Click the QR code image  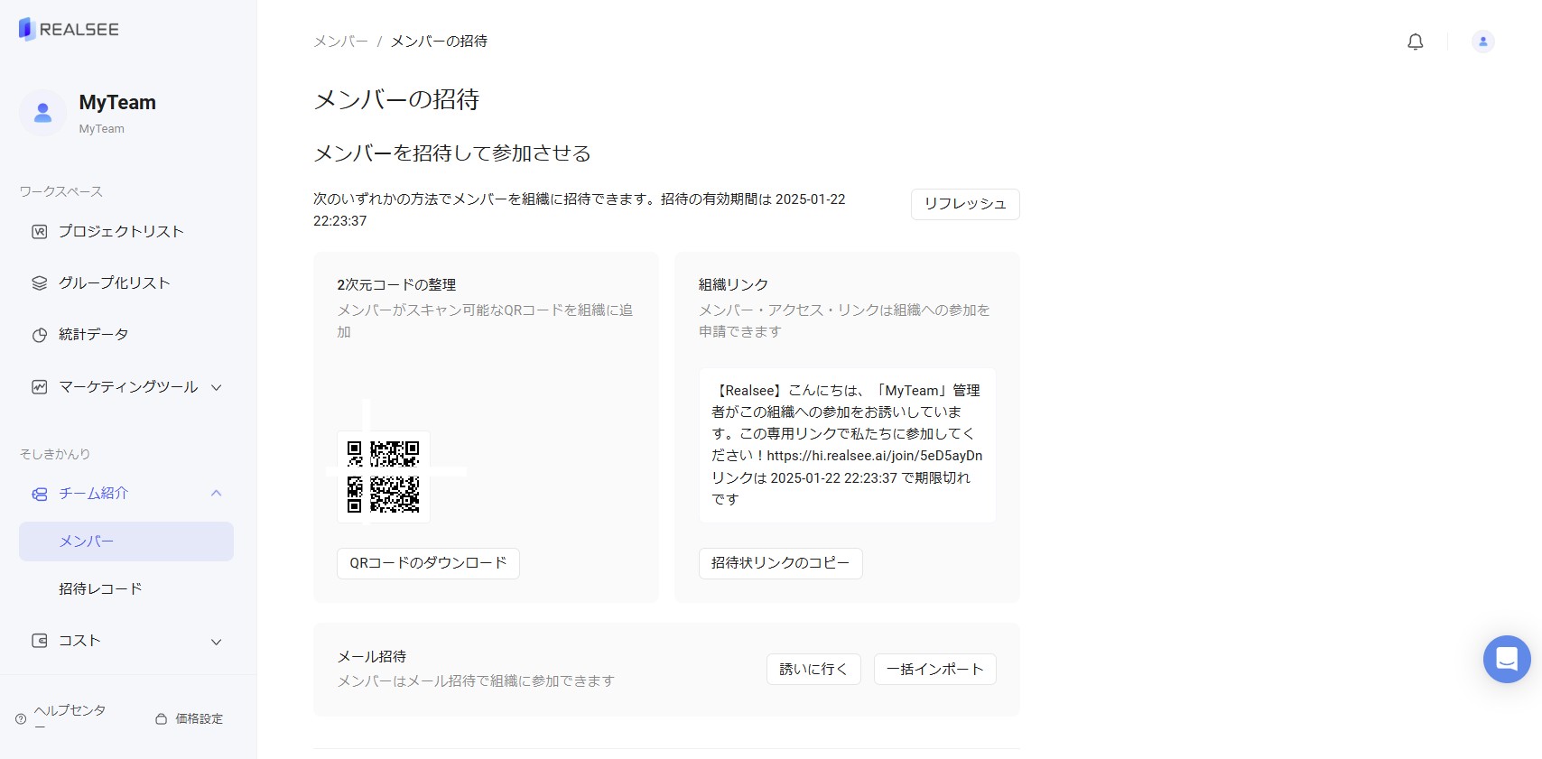click(x=384, y=477)
